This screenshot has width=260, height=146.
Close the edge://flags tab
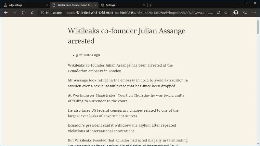47,5
